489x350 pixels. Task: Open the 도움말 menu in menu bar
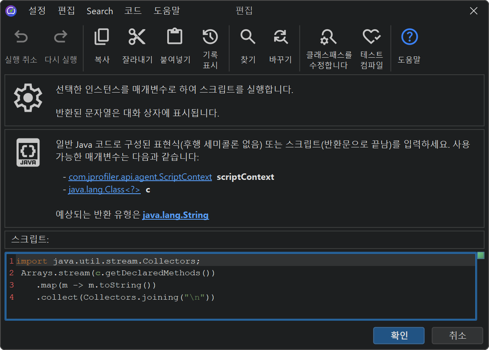[167, 11]
